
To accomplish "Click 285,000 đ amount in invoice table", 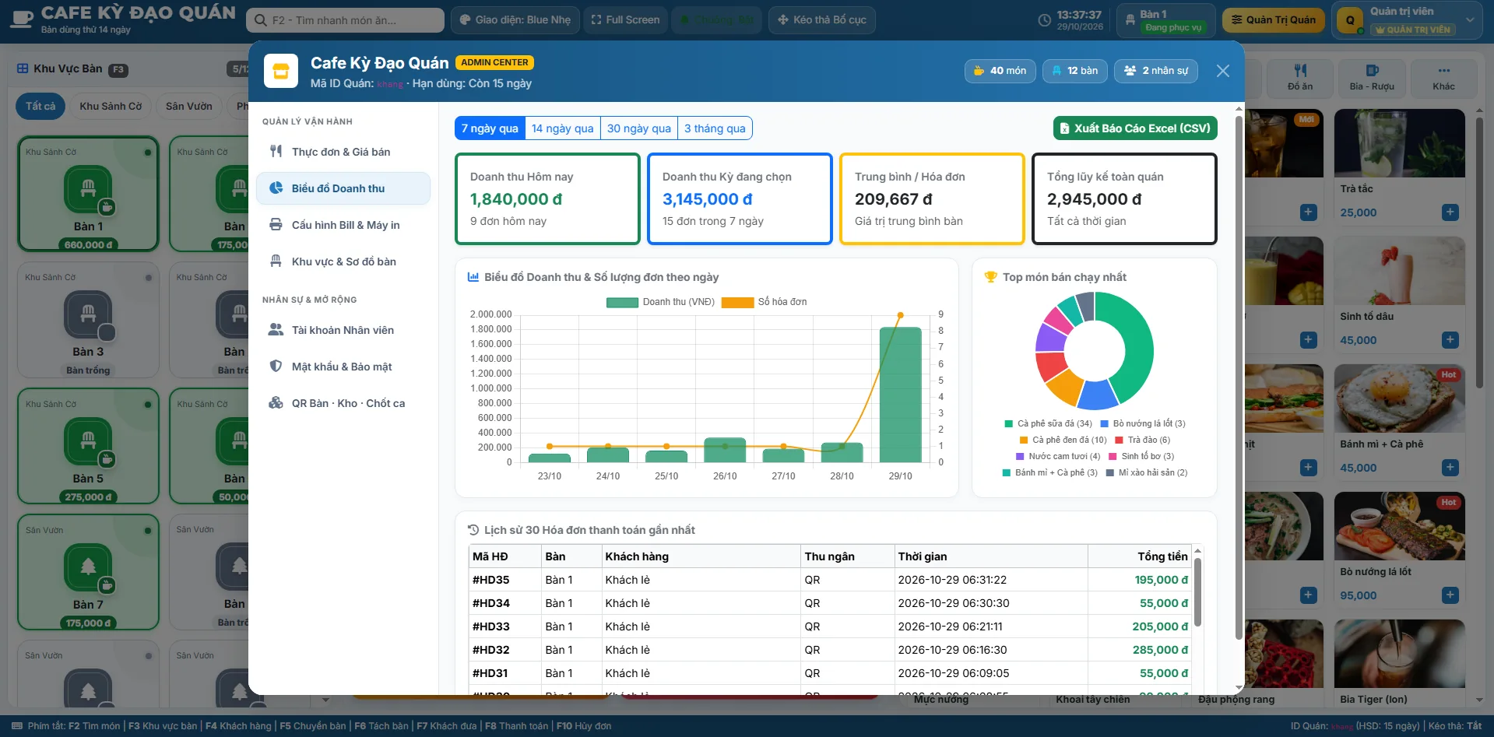I will (1160, 650).
